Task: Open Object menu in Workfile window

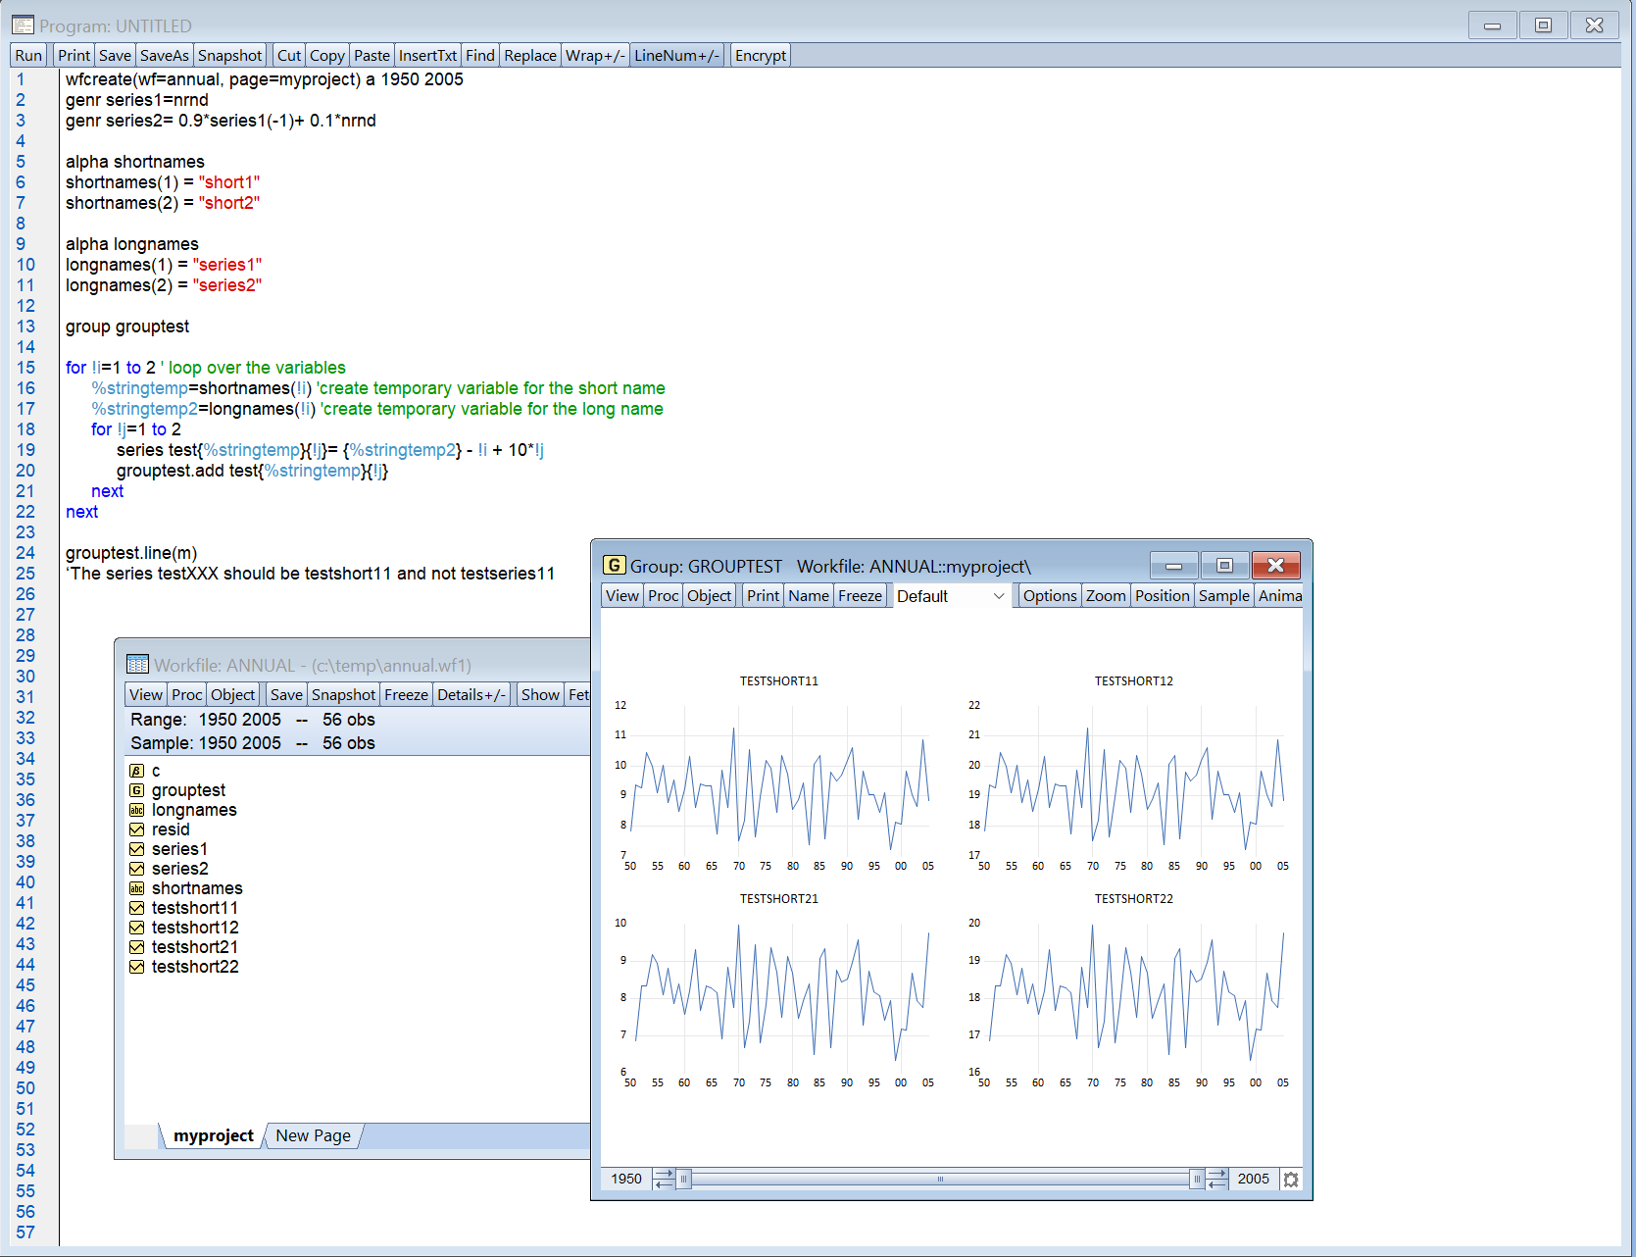Action: click(233, 695)
